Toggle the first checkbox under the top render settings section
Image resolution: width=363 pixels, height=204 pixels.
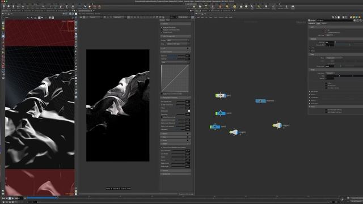coord(162,27)
